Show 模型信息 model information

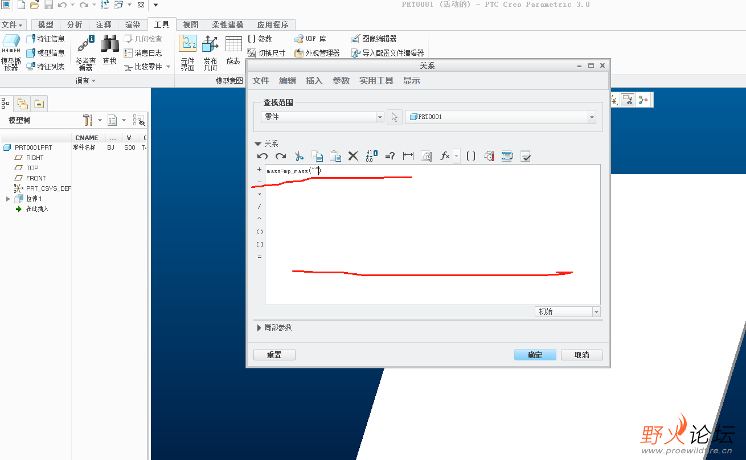pos(46,53)
